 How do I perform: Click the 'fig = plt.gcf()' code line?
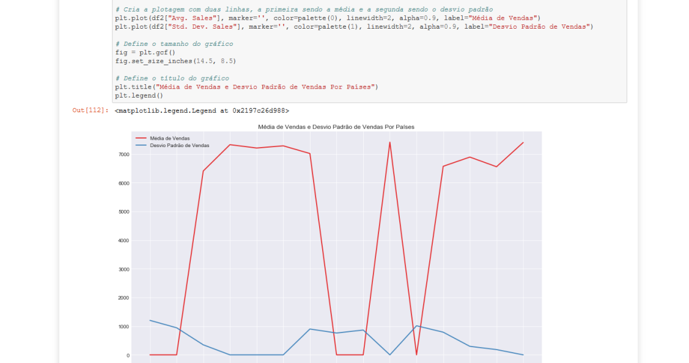(x=145, y=52)
